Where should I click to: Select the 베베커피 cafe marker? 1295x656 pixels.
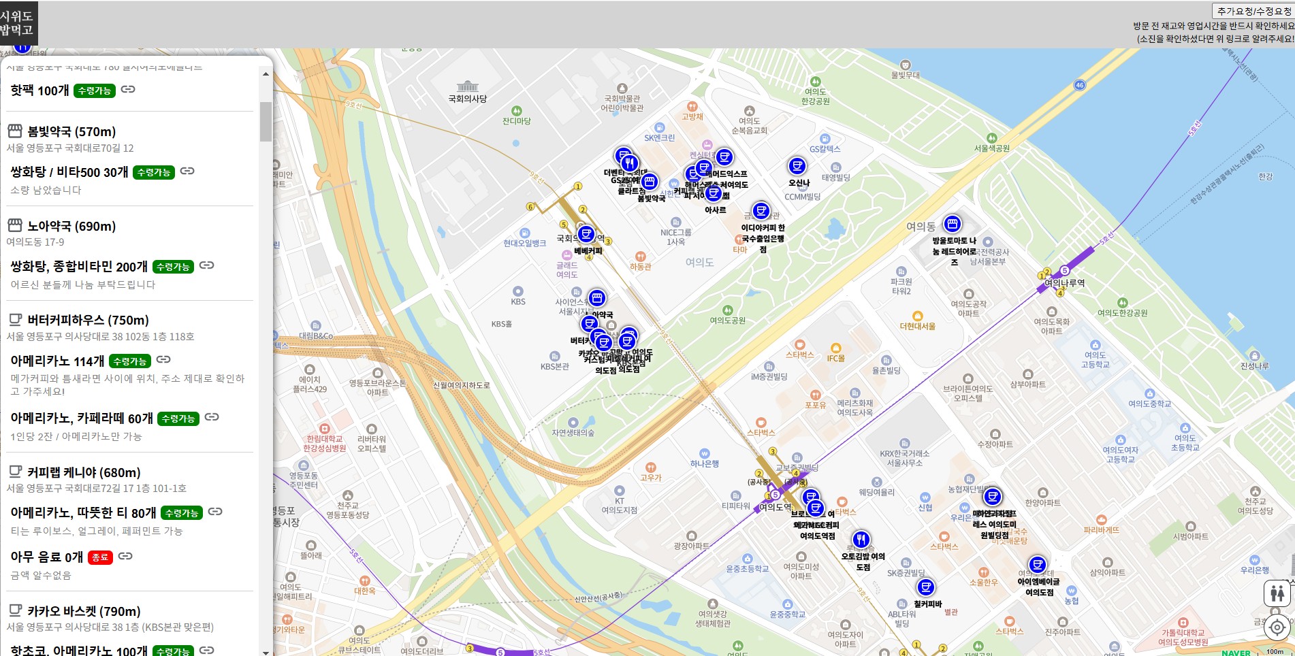point(586,235)
